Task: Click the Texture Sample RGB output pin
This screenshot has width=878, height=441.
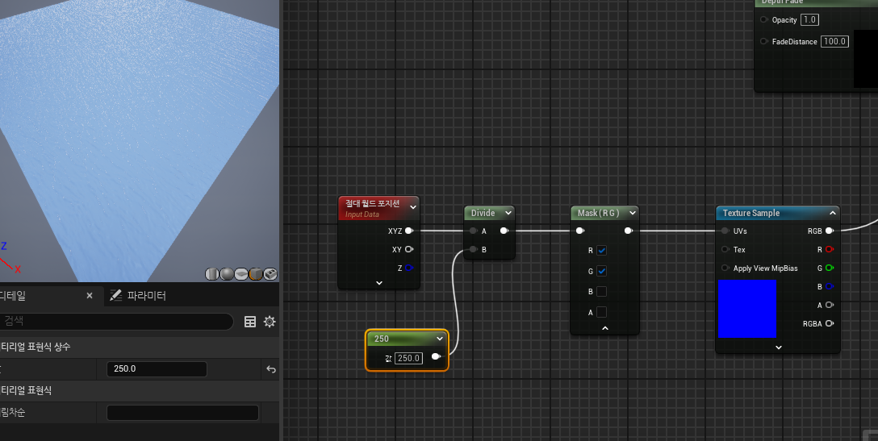Action: tap(830, 231)
